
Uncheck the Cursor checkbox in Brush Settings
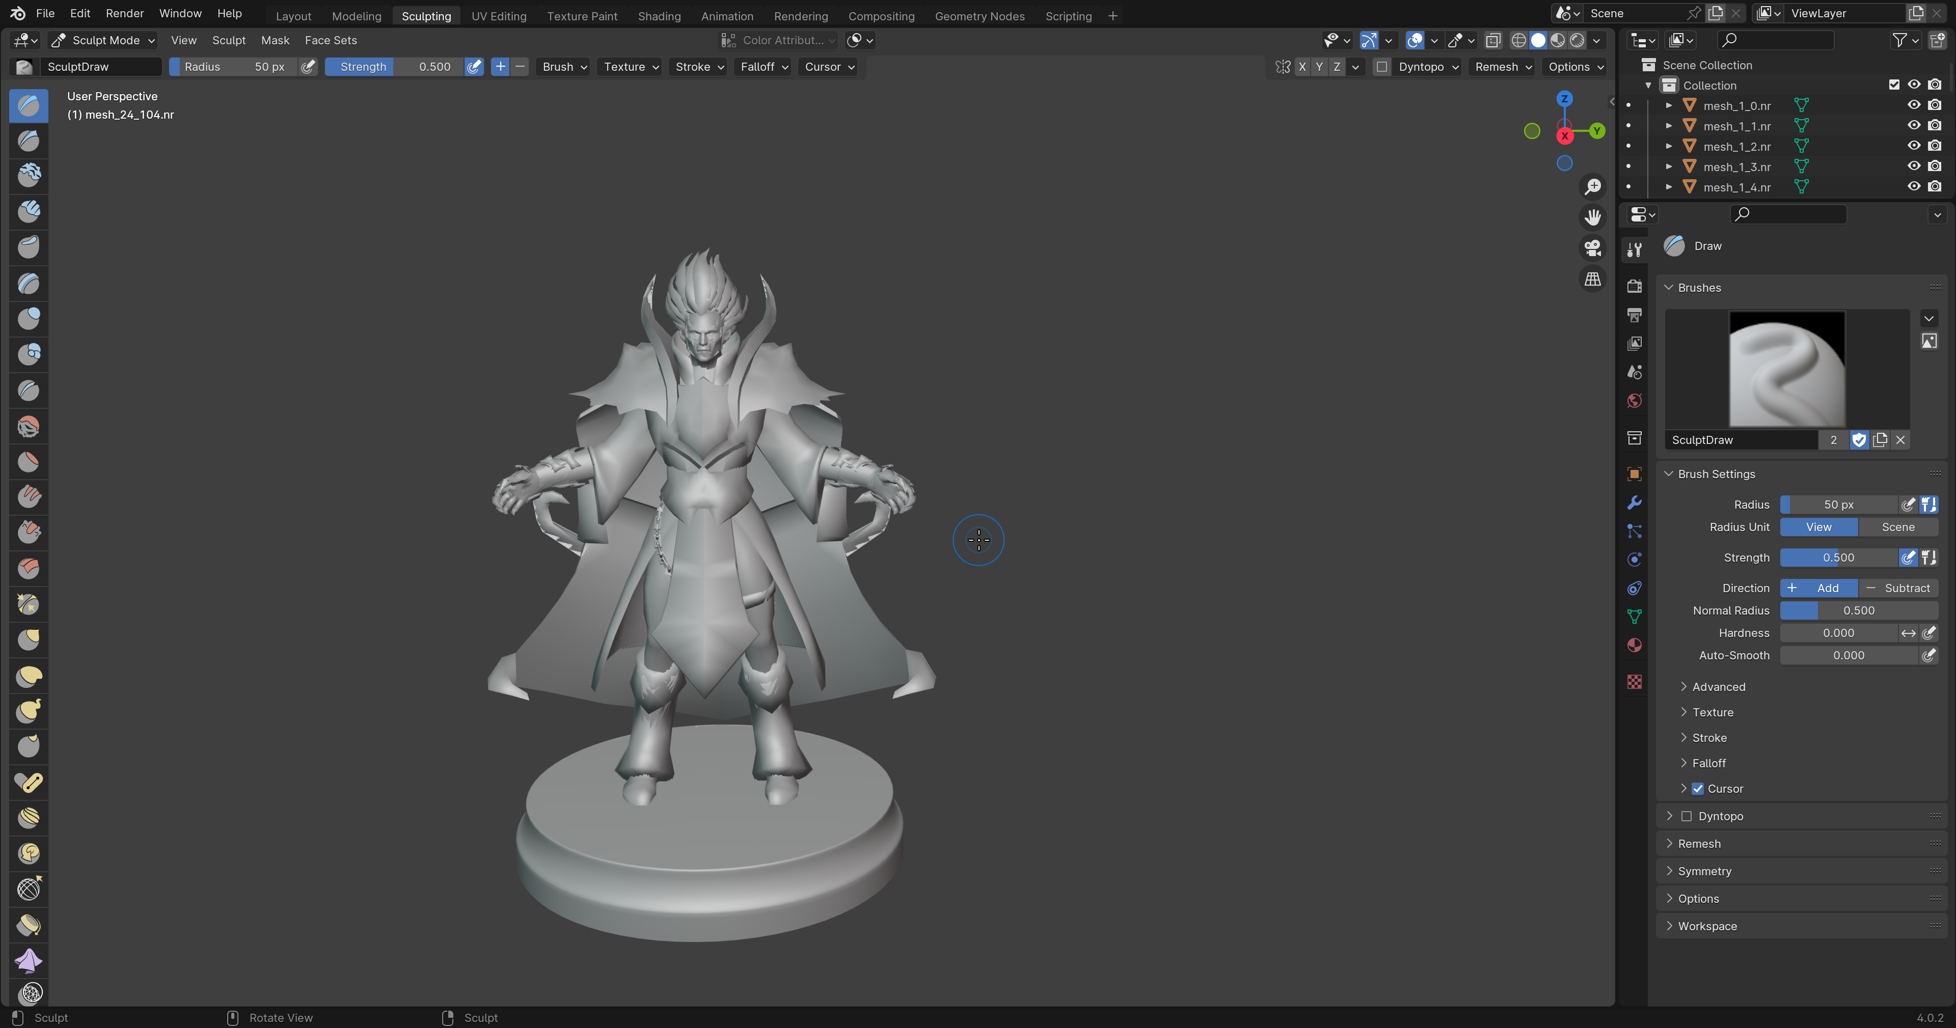click(x=1698, y=789)
